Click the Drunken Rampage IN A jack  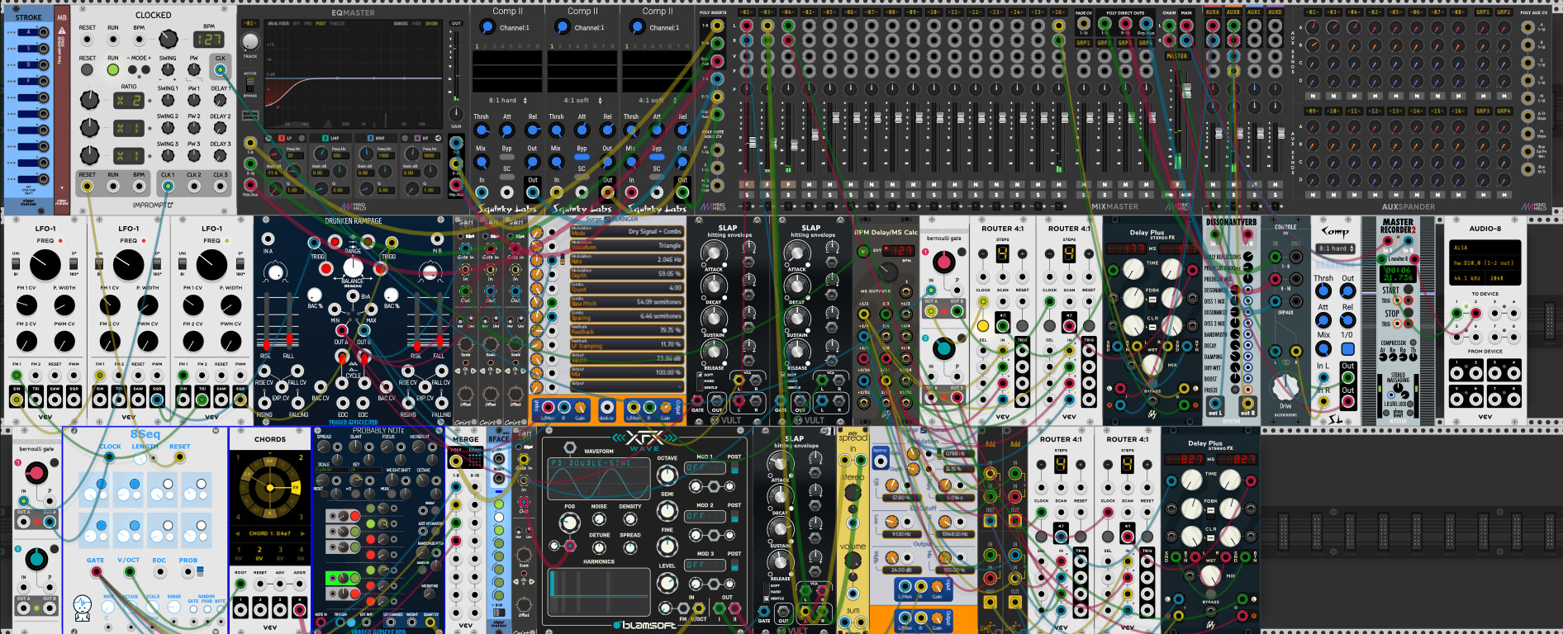[268, 239]
